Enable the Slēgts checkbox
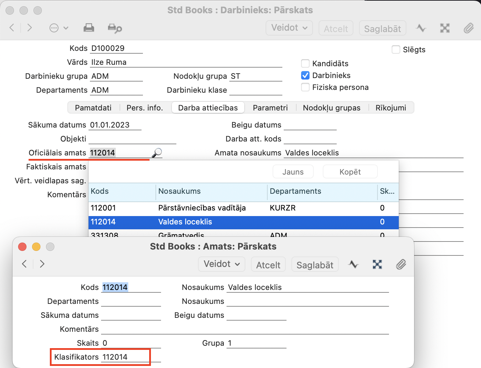481x368 pixels. 396,49
